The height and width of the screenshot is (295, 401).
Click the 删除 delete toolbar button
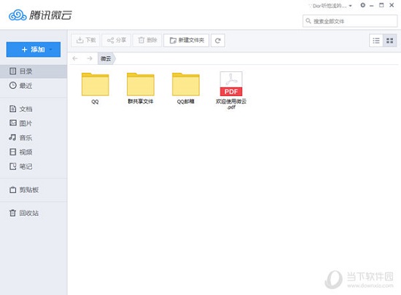coord(147,40)
